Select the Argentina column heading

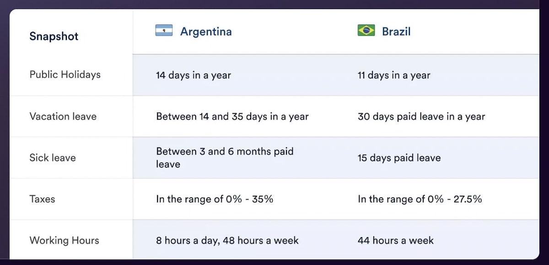click(206, 32)
